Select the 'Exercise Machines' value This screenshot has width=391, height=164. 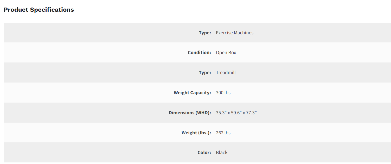coord(235,33)
